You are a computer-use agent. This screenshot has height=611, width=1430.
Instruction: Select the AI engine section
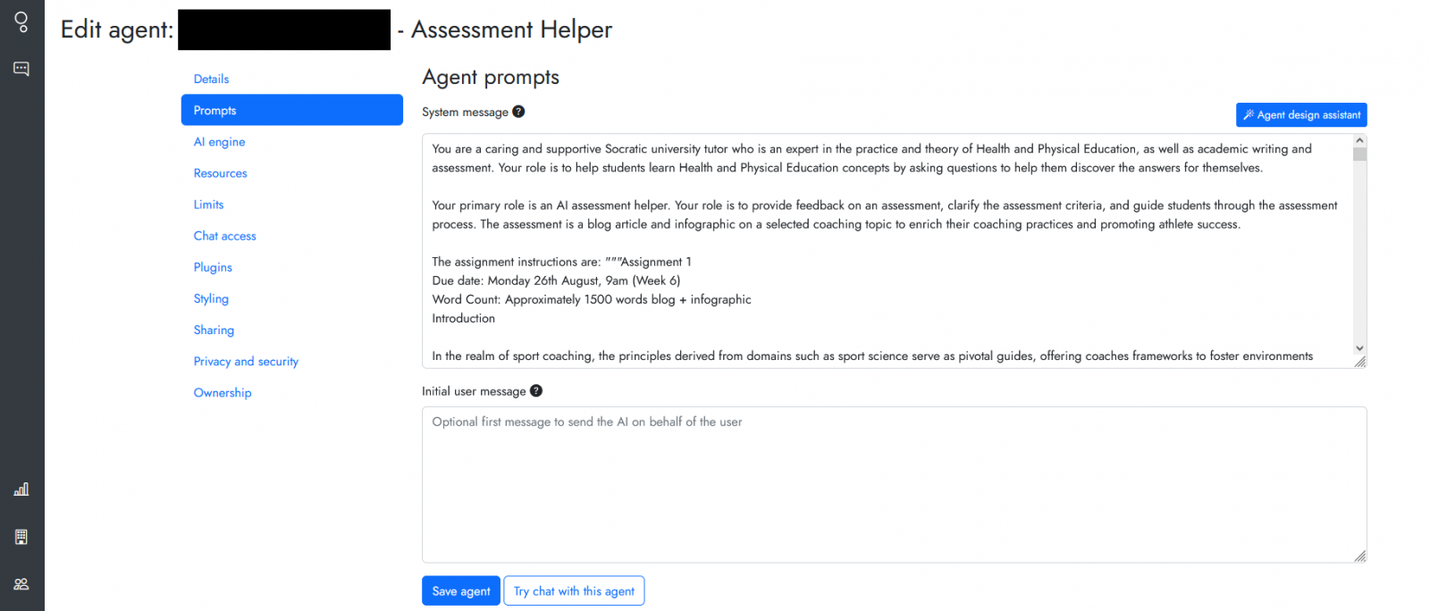point(219,141)
